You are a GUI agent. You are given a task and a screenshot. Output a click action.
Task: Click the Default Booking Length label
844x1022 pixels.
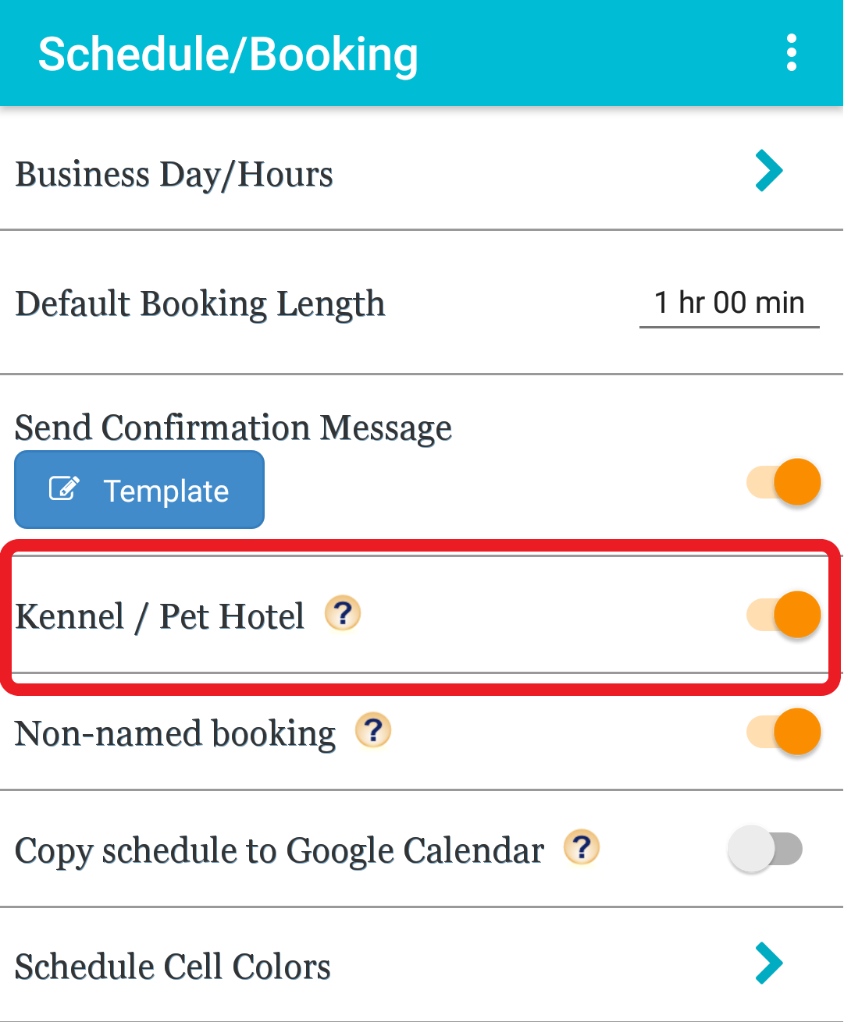point(200,304)
